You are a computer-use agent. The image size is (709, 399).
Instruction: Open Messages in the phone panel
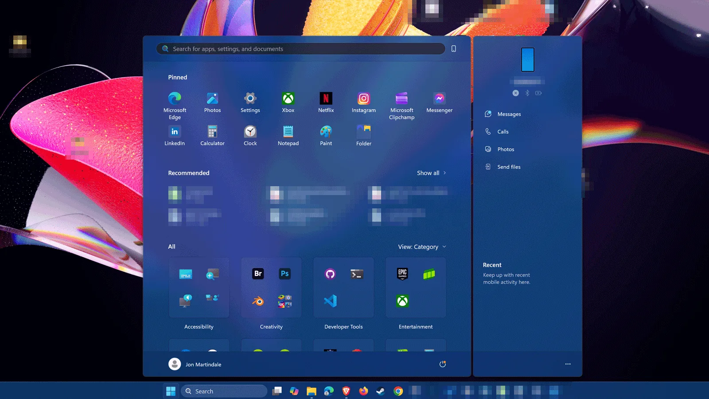click(x=503, y=114)
